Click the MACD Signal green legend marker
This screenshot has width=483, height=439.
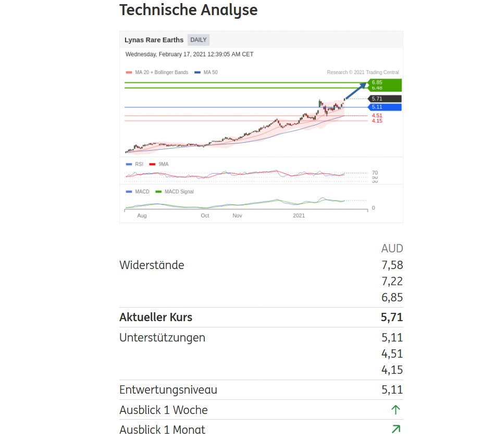(x=159, y=192)
